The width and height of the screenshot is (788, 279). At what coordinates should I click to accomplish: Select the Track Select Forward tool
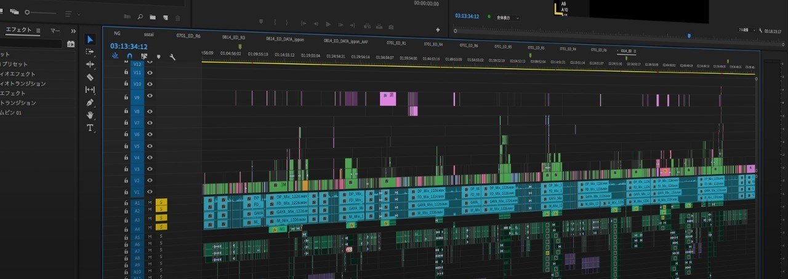90,52
